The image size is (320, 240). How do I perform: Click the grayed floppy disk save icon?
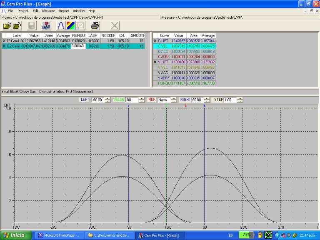pos(32,26)
